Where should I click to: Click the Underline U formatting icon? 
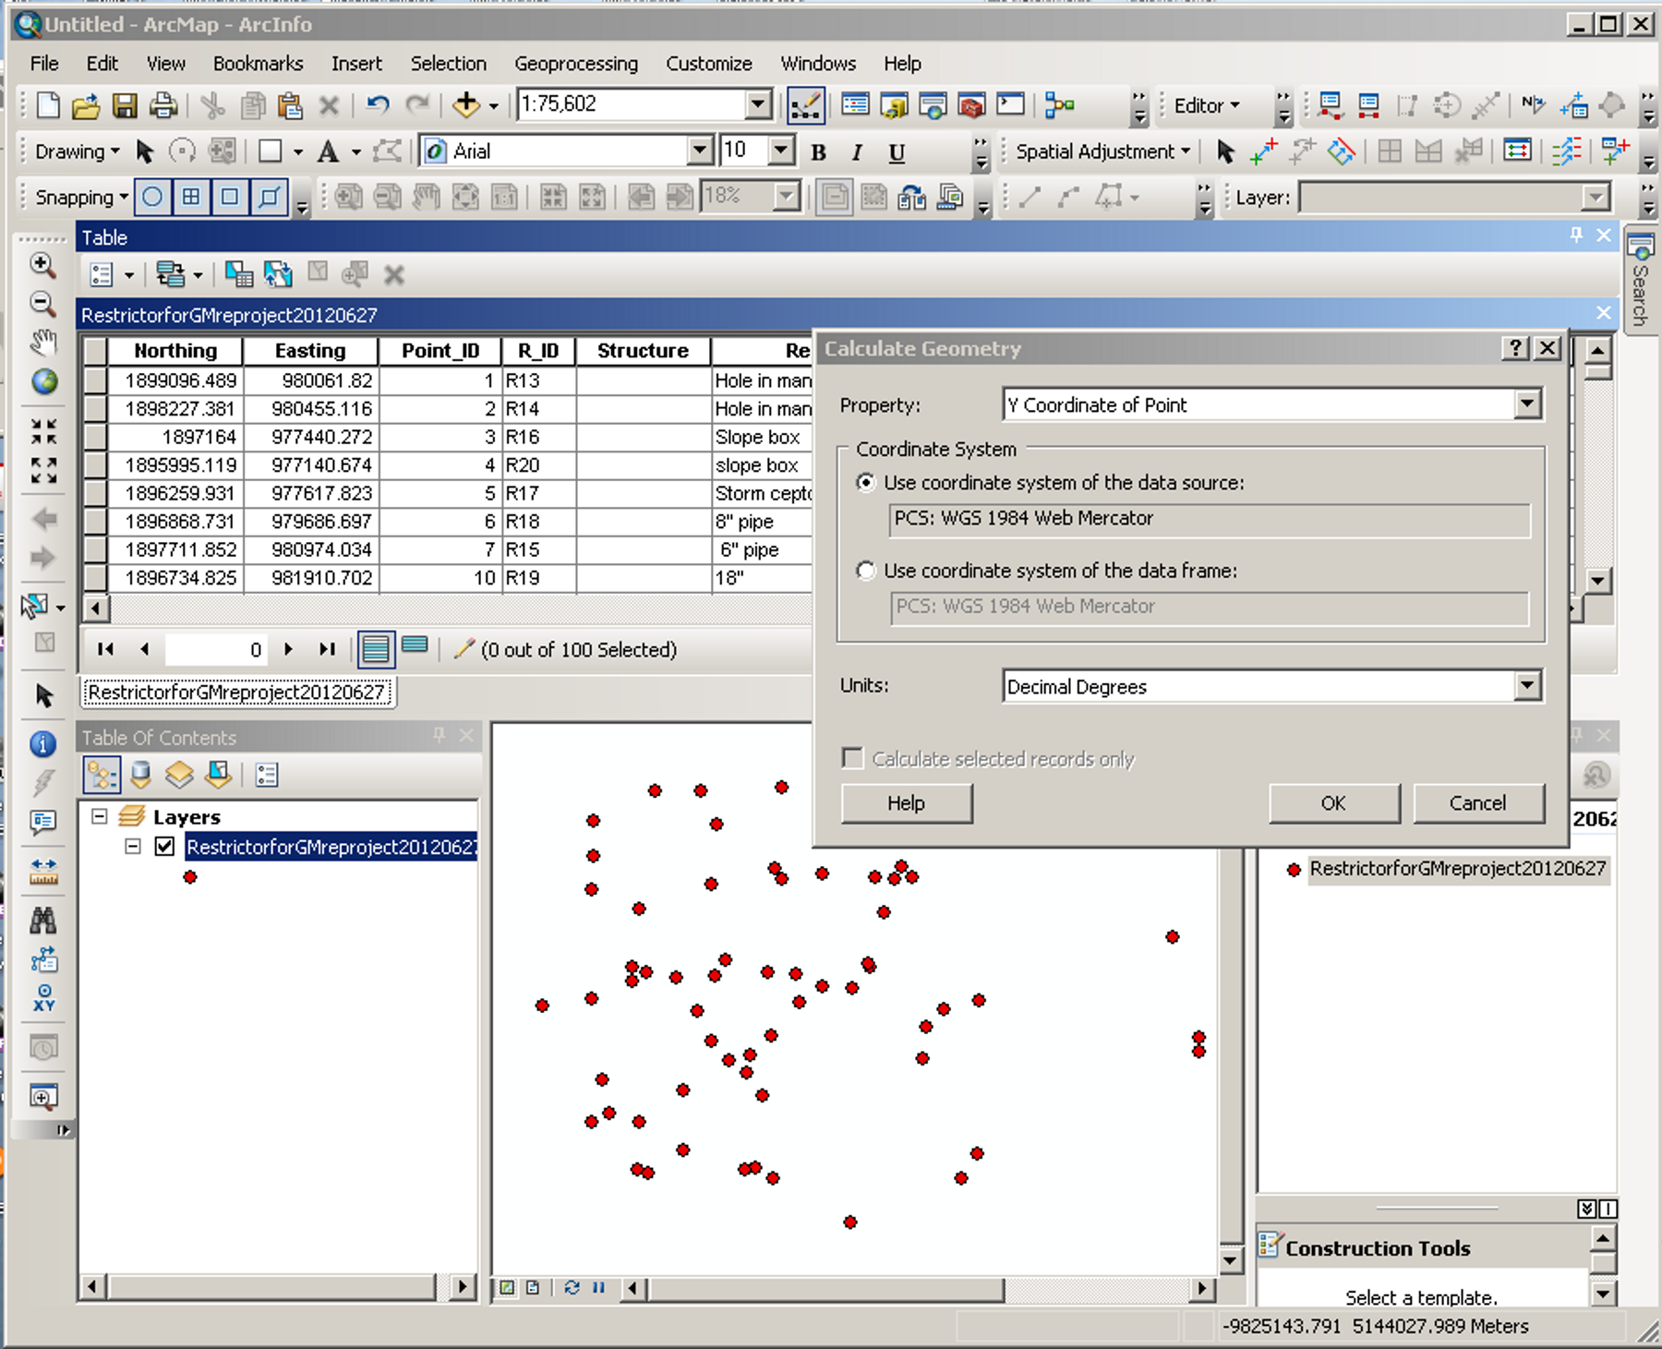pos(896,152)
